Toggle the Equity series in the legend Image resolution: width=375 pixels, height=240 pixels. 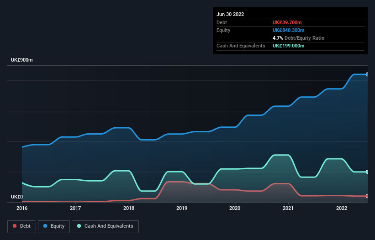pyautogui.click(x=54, y=226)
